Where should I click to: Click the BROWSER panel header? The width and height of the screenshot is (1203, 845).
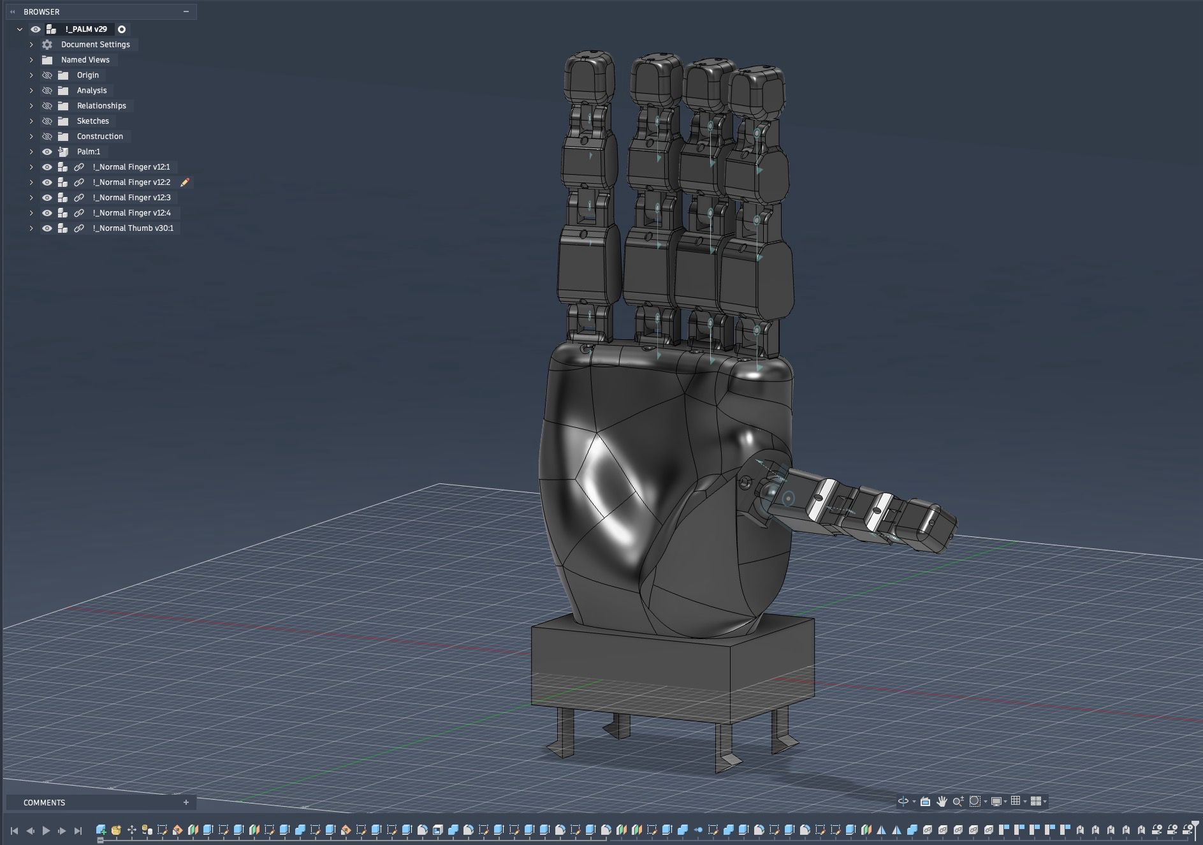[x=101, y=11]
